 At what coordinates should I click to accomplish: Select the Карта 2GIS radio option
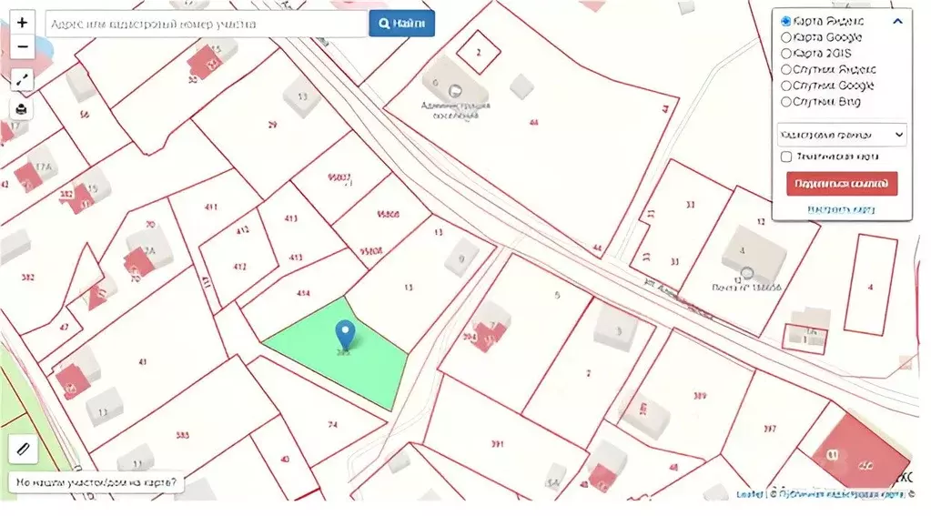[x=786, y=54]
